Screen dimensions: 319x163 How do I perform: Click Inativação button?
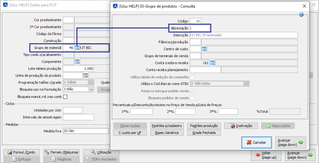241,126
